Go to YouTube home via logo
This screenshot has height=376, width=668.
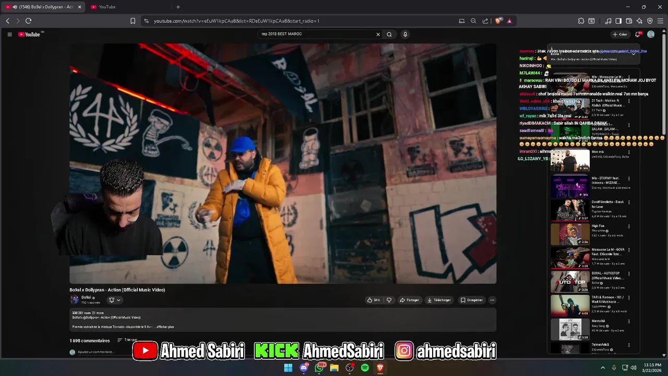click(x=29, y=34)
